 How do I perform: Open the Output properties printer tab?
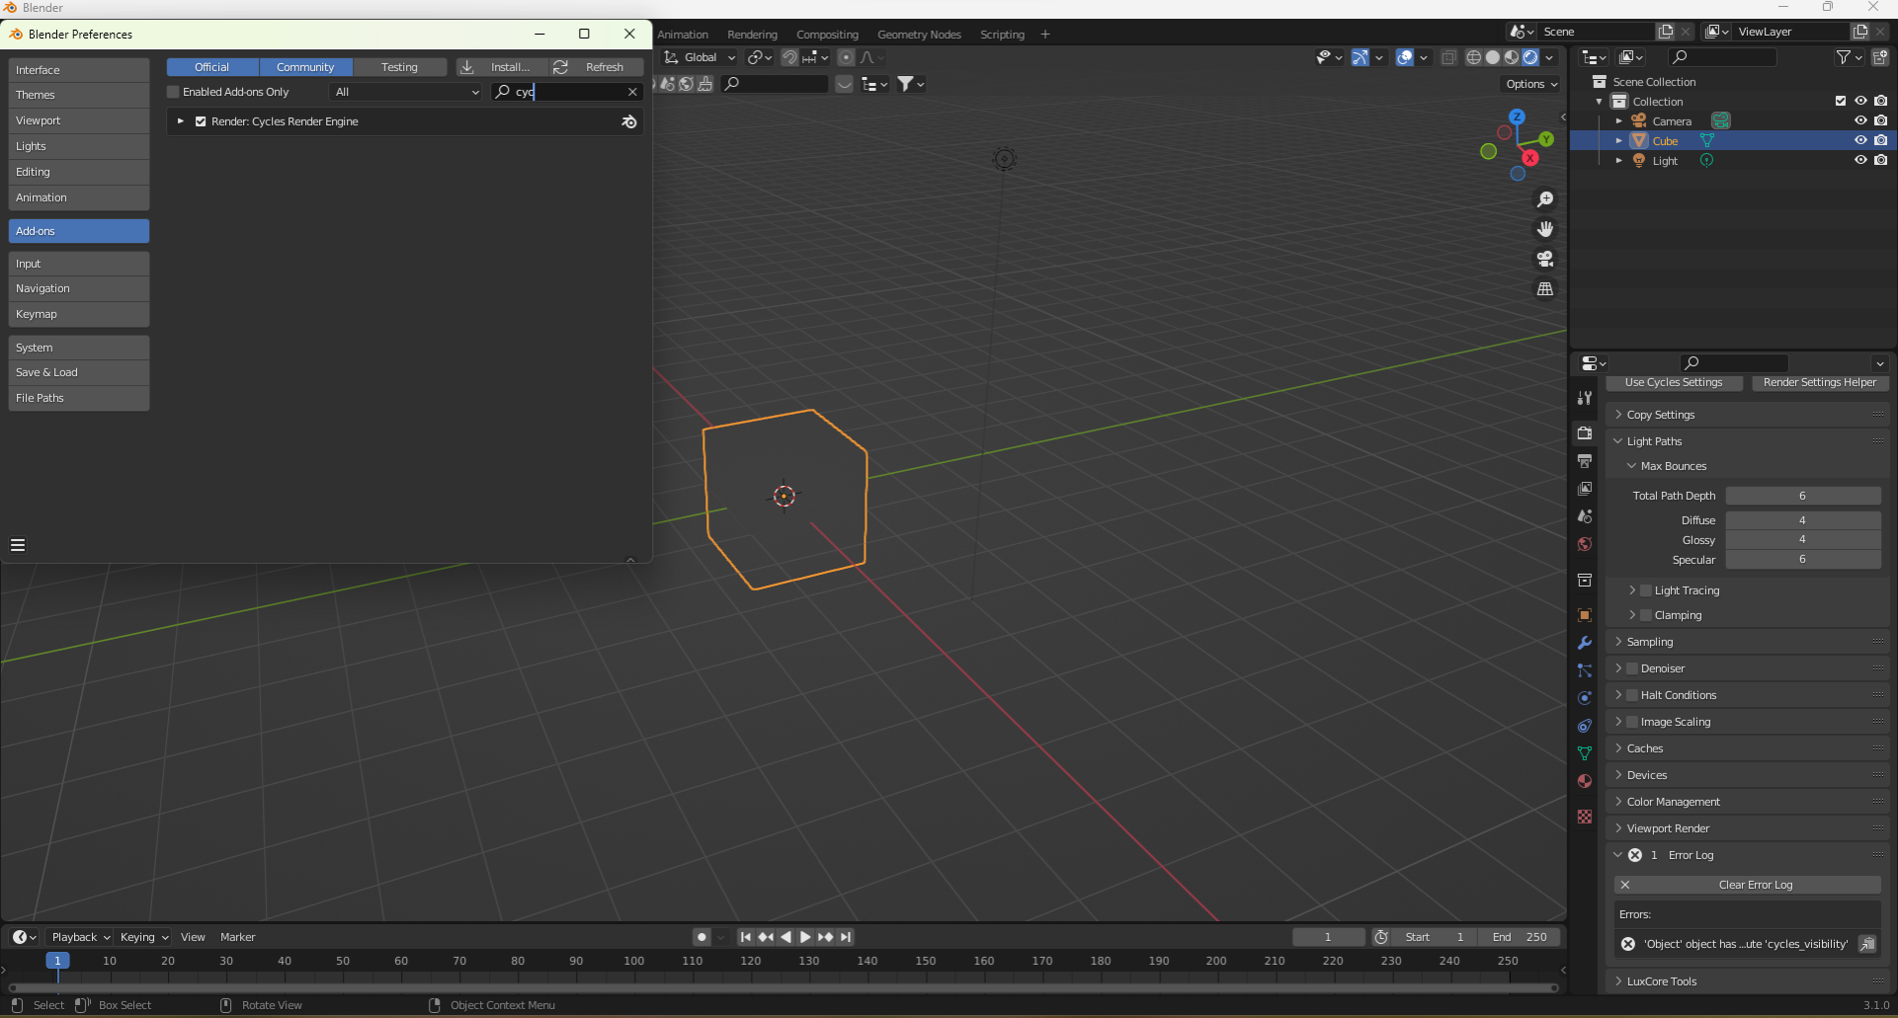[1585, 461]
